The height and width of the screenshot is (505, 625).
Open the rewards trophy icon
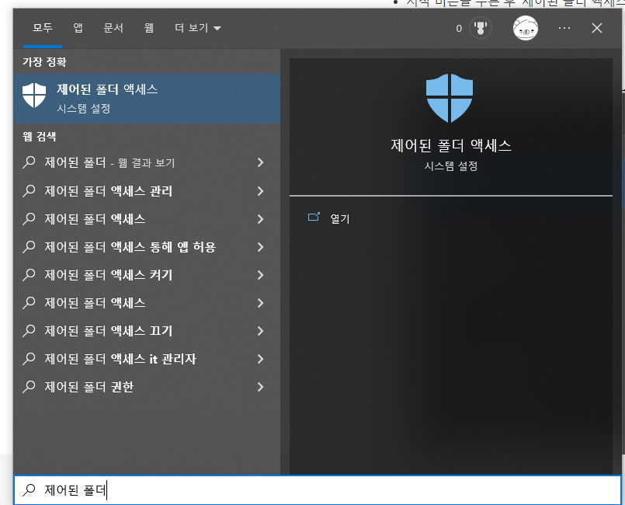[x=481, y=28]
